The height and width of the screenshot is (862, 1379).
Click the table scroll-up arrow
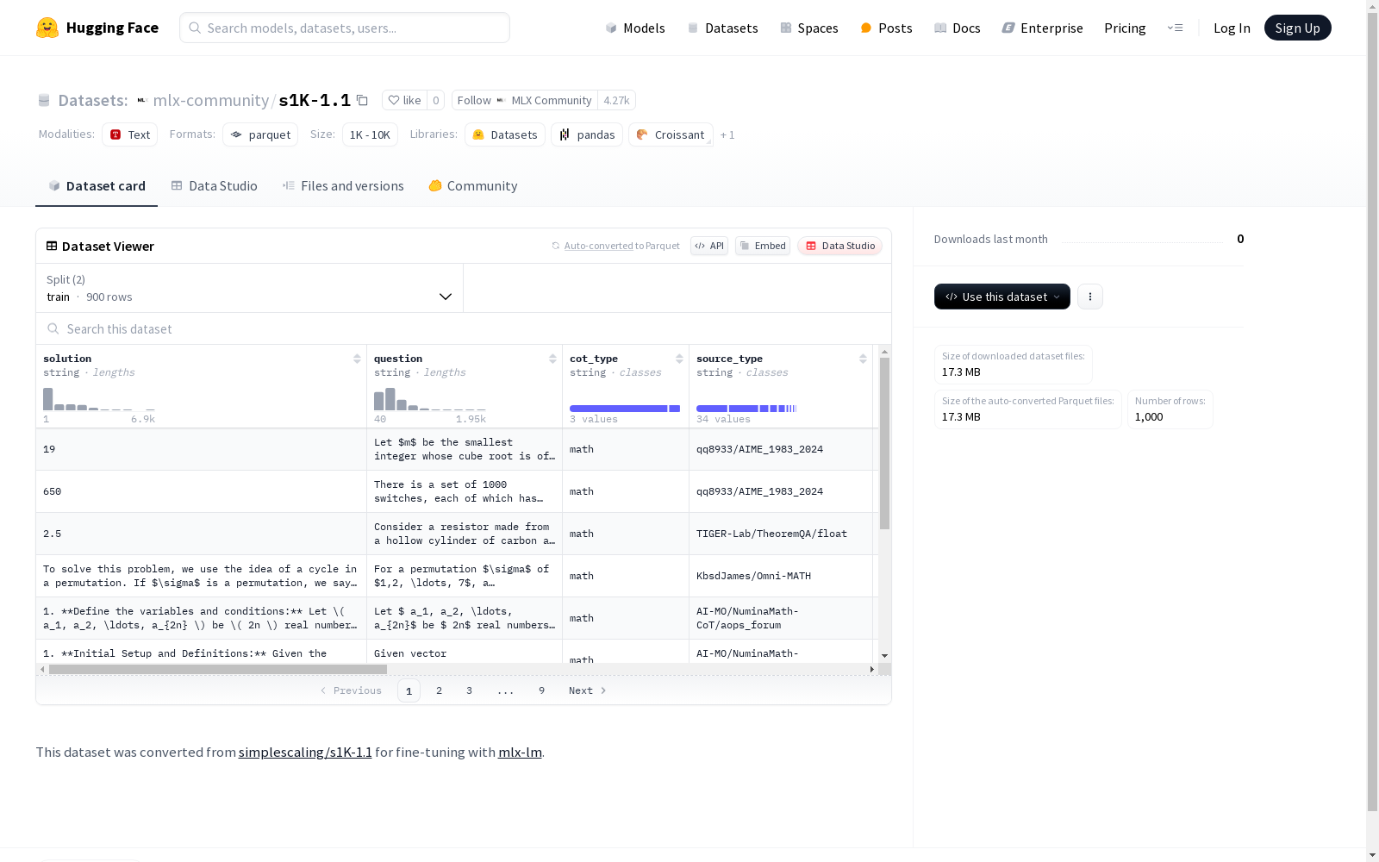click(x=884, y=352)
